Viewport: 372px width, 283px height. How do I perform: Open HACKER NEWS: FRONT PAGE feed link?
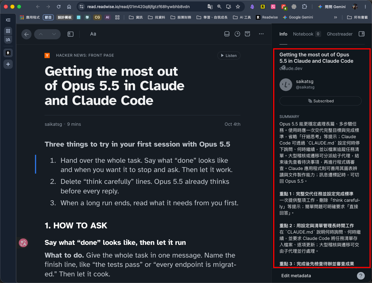(x=85, y=55)
